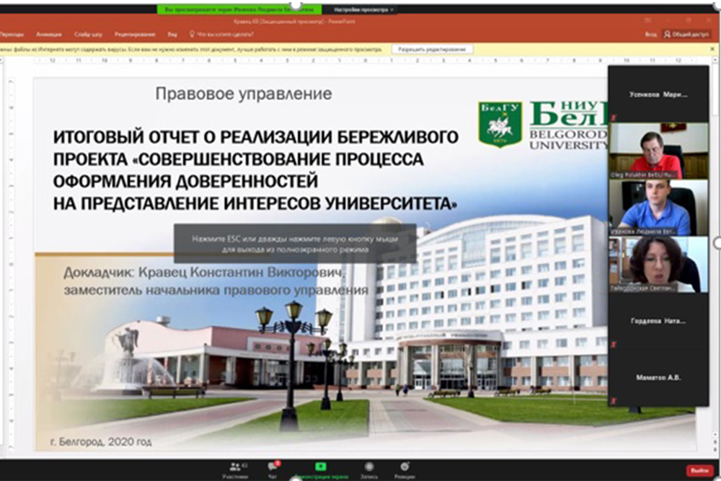Click the Вход sign-in link
This screenshot has width=721, height=481.
(x=650, y=34)
